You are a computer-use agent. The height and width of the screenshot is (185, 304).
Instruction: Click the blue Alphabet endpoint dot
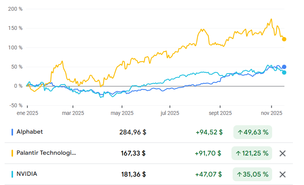click(x=284, y=67)
